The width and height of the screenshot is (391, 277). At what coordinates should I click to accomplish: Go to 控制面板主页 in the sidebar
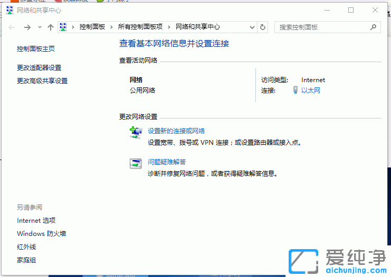pyautogui.click(x=36, y=49)
